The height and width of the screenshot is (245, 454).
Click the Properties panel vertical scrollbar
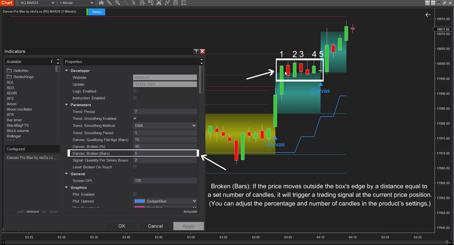pyautogui.click(x=201, y=80)
